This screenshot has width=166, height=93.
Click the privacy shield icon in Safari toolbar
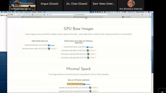coord(44,14)
